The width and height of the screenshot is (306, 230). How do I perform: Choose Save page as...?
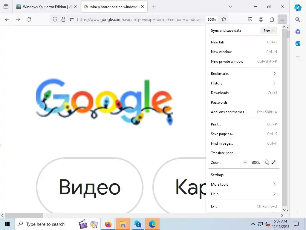pos(244,134)
